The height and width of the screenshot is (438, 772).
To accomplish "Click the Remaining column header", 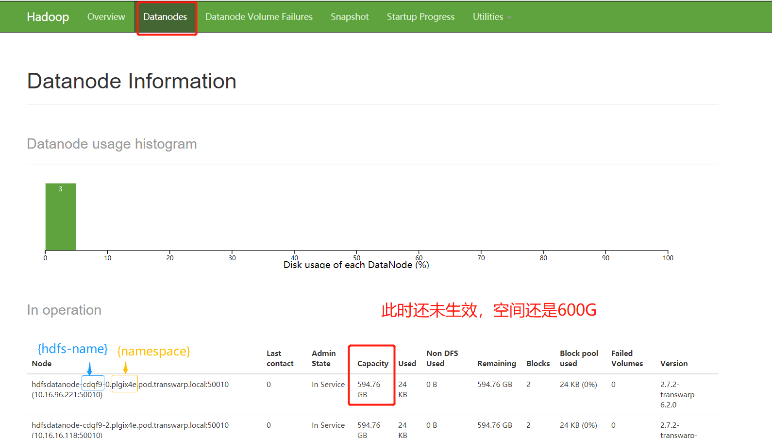I will [x=496, y=364].
